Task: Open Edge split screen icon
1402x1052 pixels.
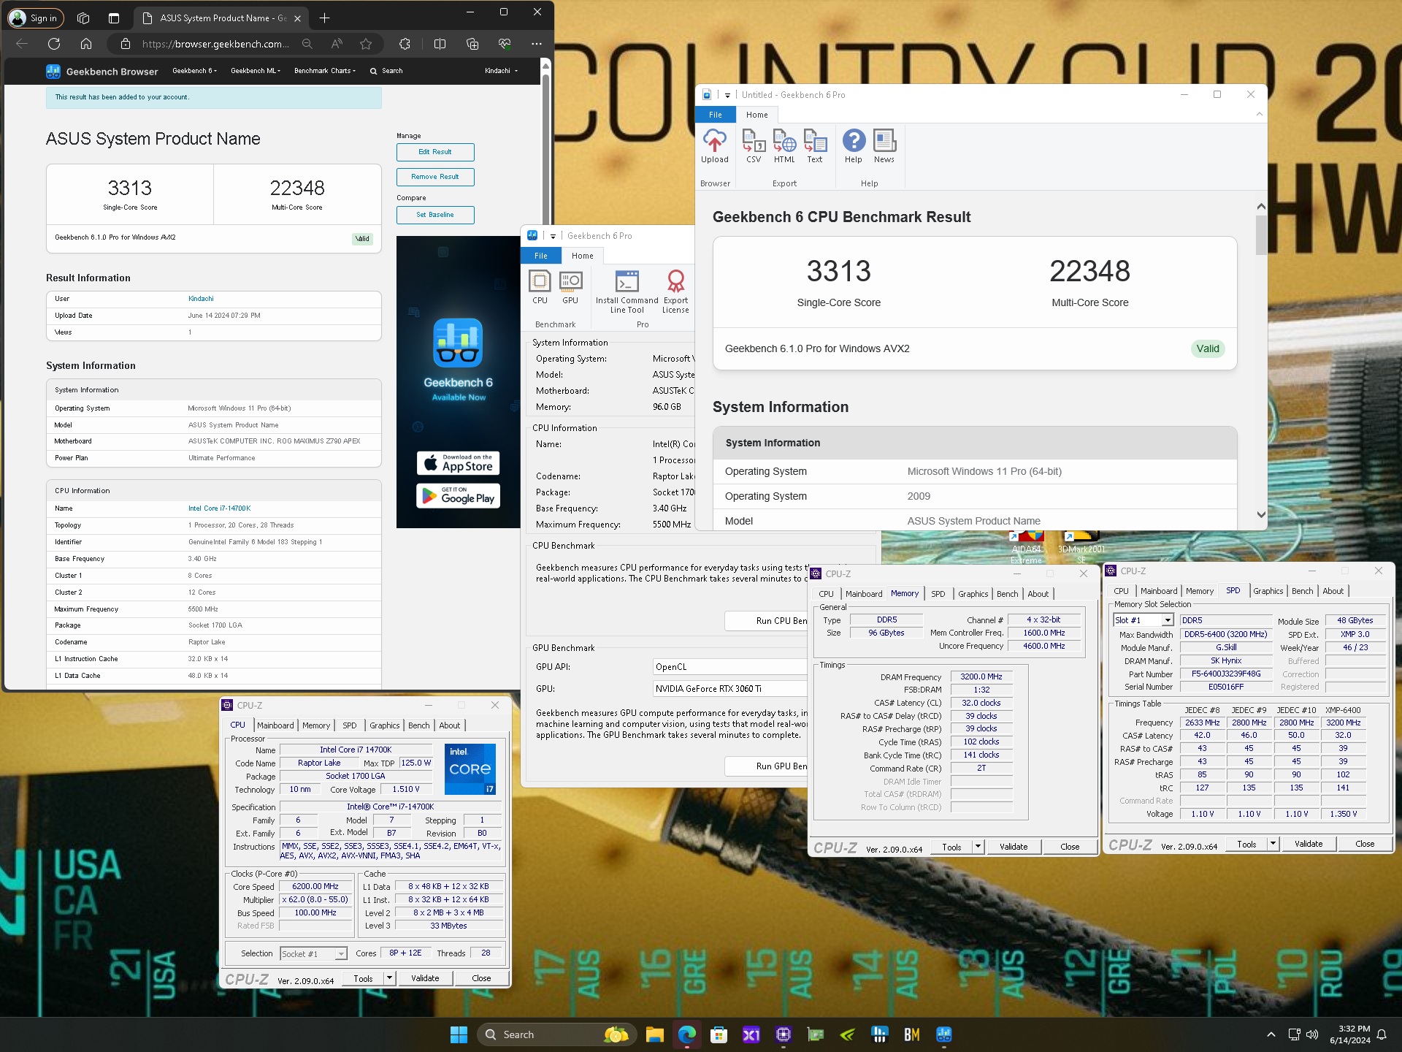Action: (440, 44)
